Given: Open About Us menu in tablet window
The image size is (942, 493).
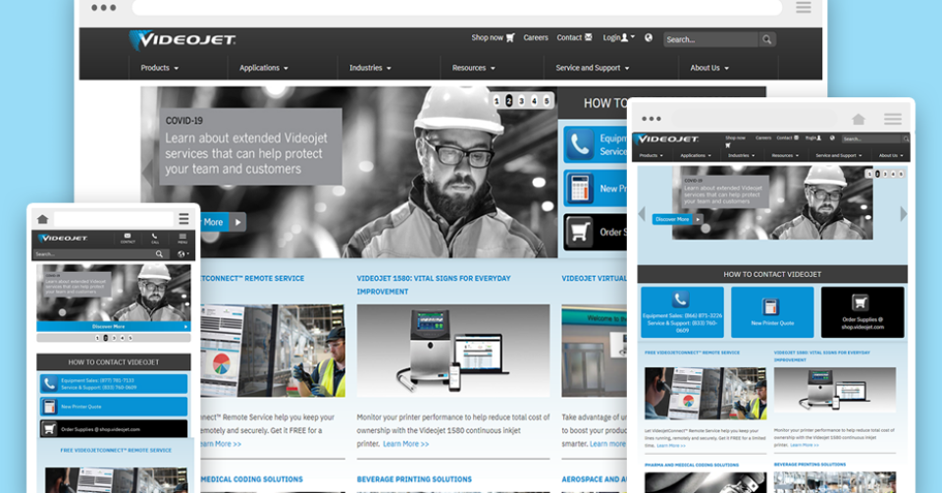Looking at the screenshot, I should click(x=891, y=155).
